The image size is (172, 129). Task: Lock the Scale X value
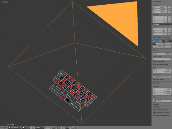[x=169, y=29]
